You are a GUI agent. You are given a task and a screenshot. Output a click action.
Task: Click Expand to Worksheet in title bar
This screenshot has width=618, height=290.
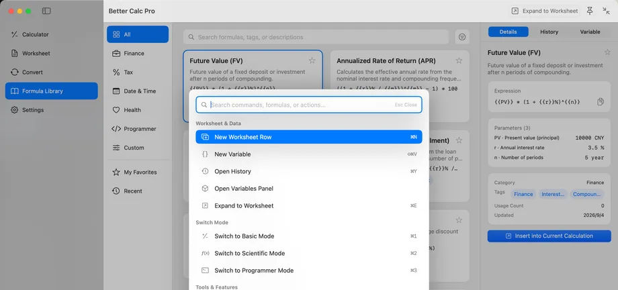point(544,11)
